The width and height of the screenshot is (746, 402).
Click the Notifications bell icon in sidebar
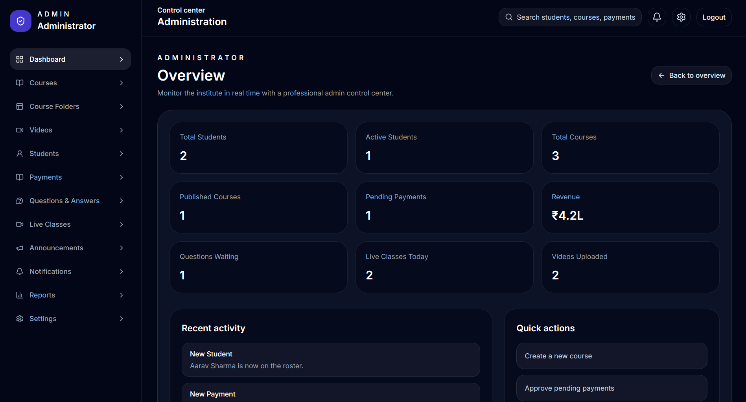pos(20,272)
